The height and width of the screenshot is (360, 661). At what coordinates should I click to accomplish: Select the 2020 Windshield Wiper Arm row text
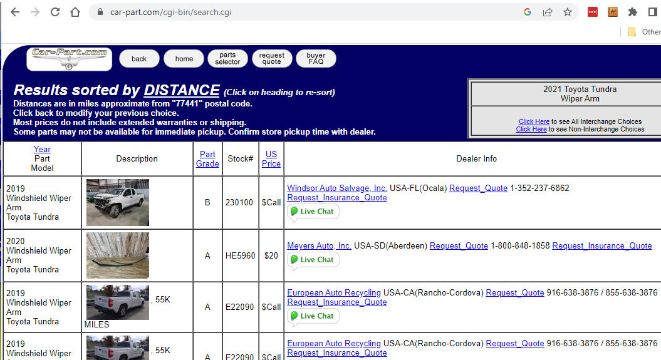pos(39,255)
